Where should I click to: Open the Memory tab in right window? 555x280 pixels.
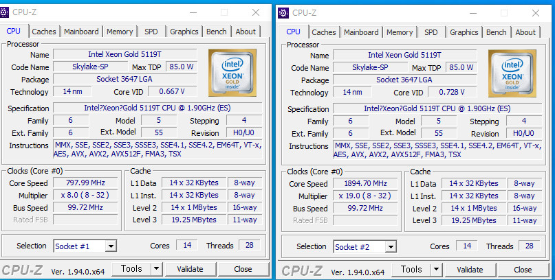click(x=400, y=32)
